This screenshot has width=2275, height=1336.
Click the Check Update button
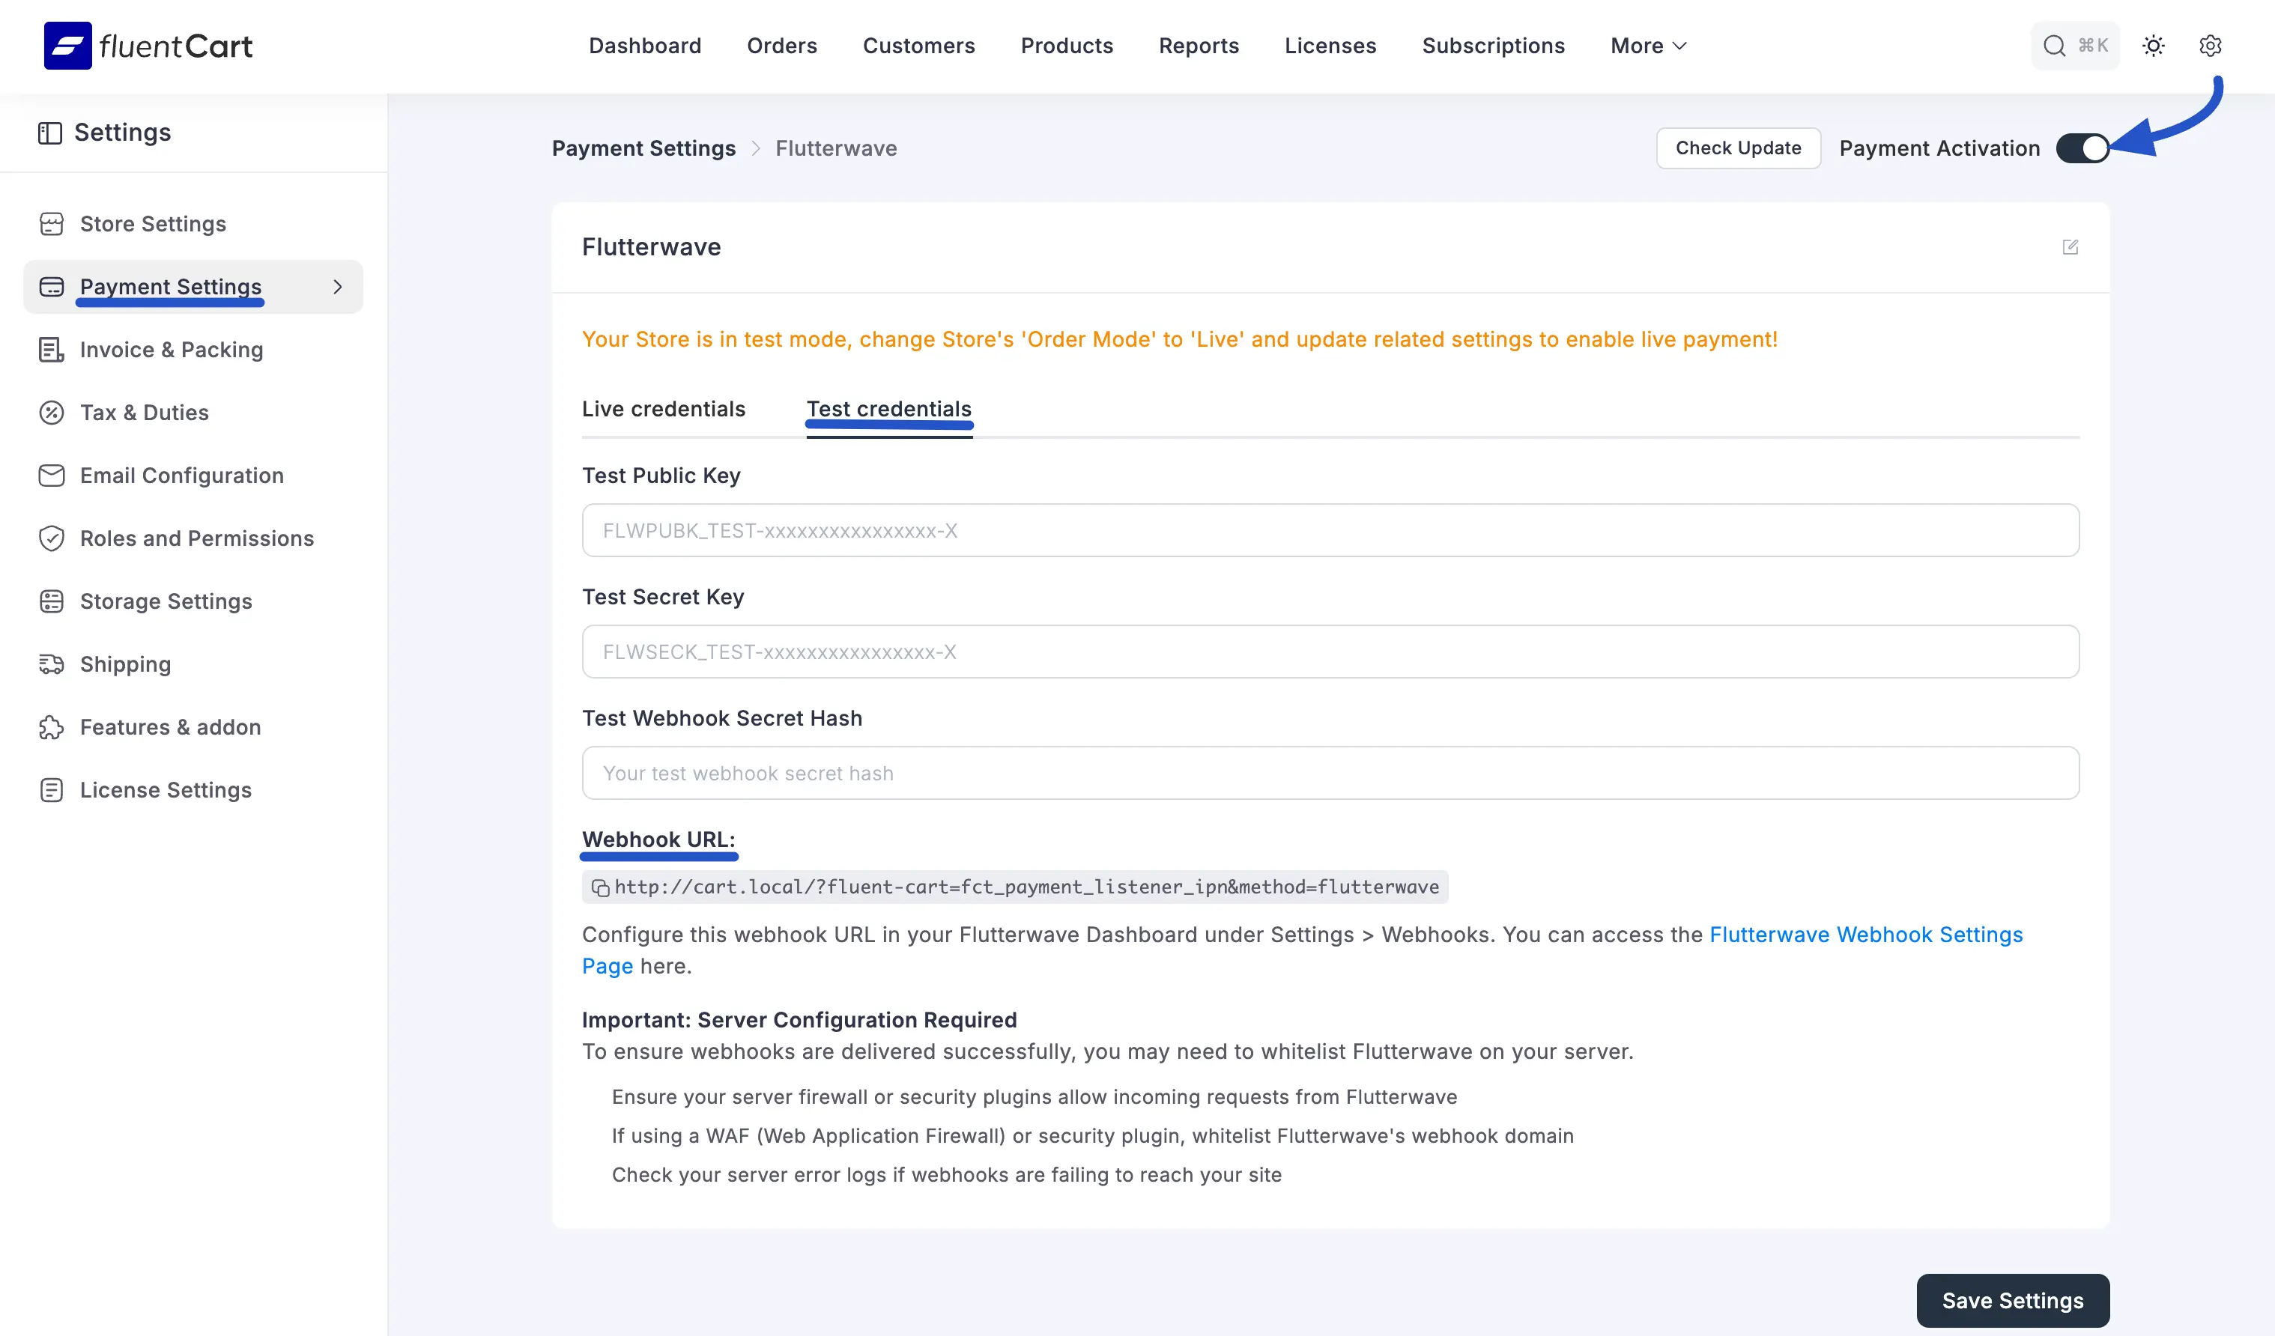1738,148
